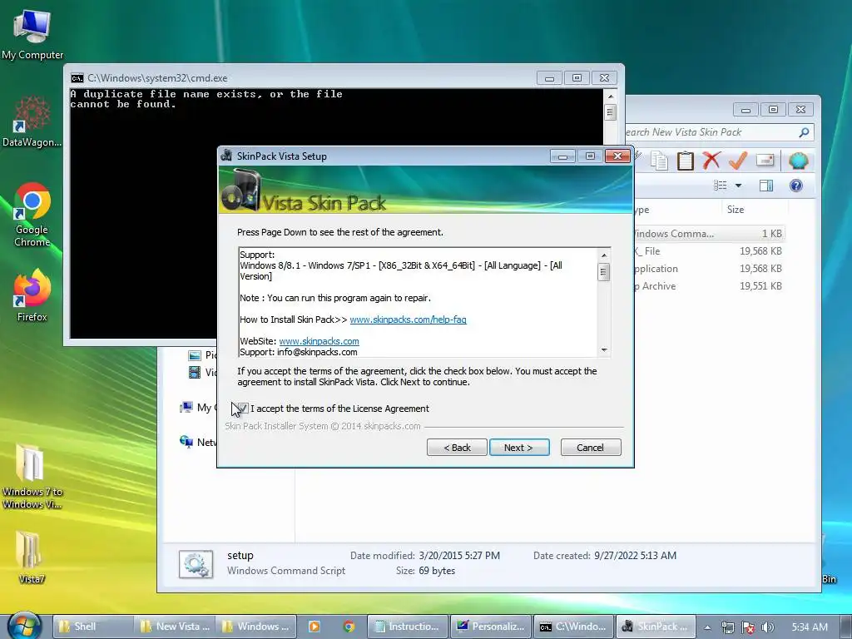Select My Computer in Explorer sidebar
The height and width of the screenshot is (639, 852).
point(196,407)
